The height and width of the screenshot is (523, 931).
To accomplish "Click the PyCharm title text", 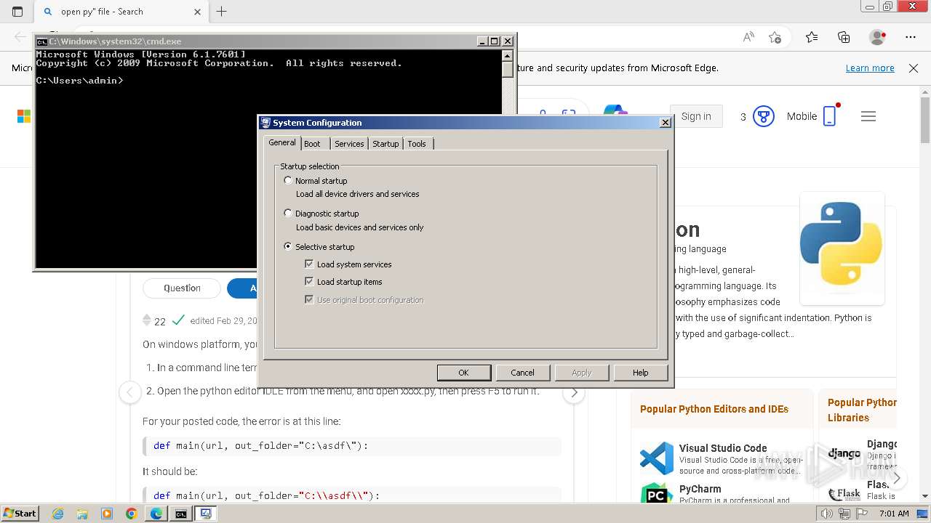I will tap(700, 489).
